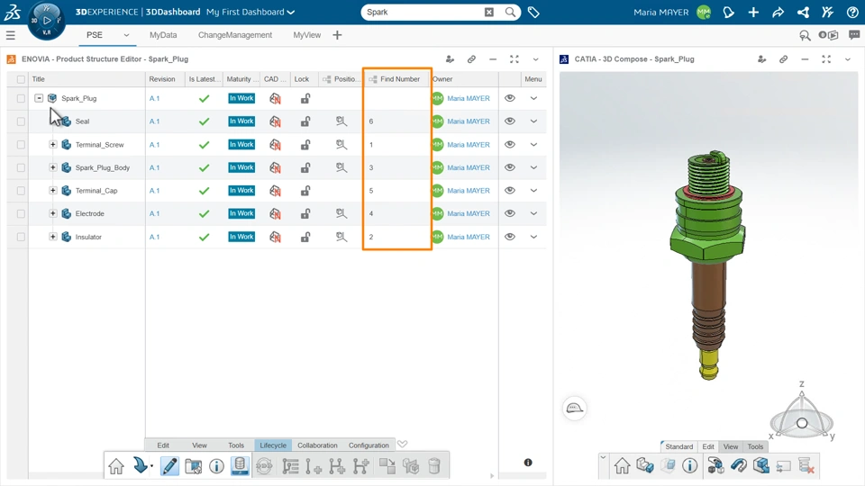The height and width of the screenshot is (486, 865).
Task: Add a new dashboard tab with plus
Action: tap(337, 35)
